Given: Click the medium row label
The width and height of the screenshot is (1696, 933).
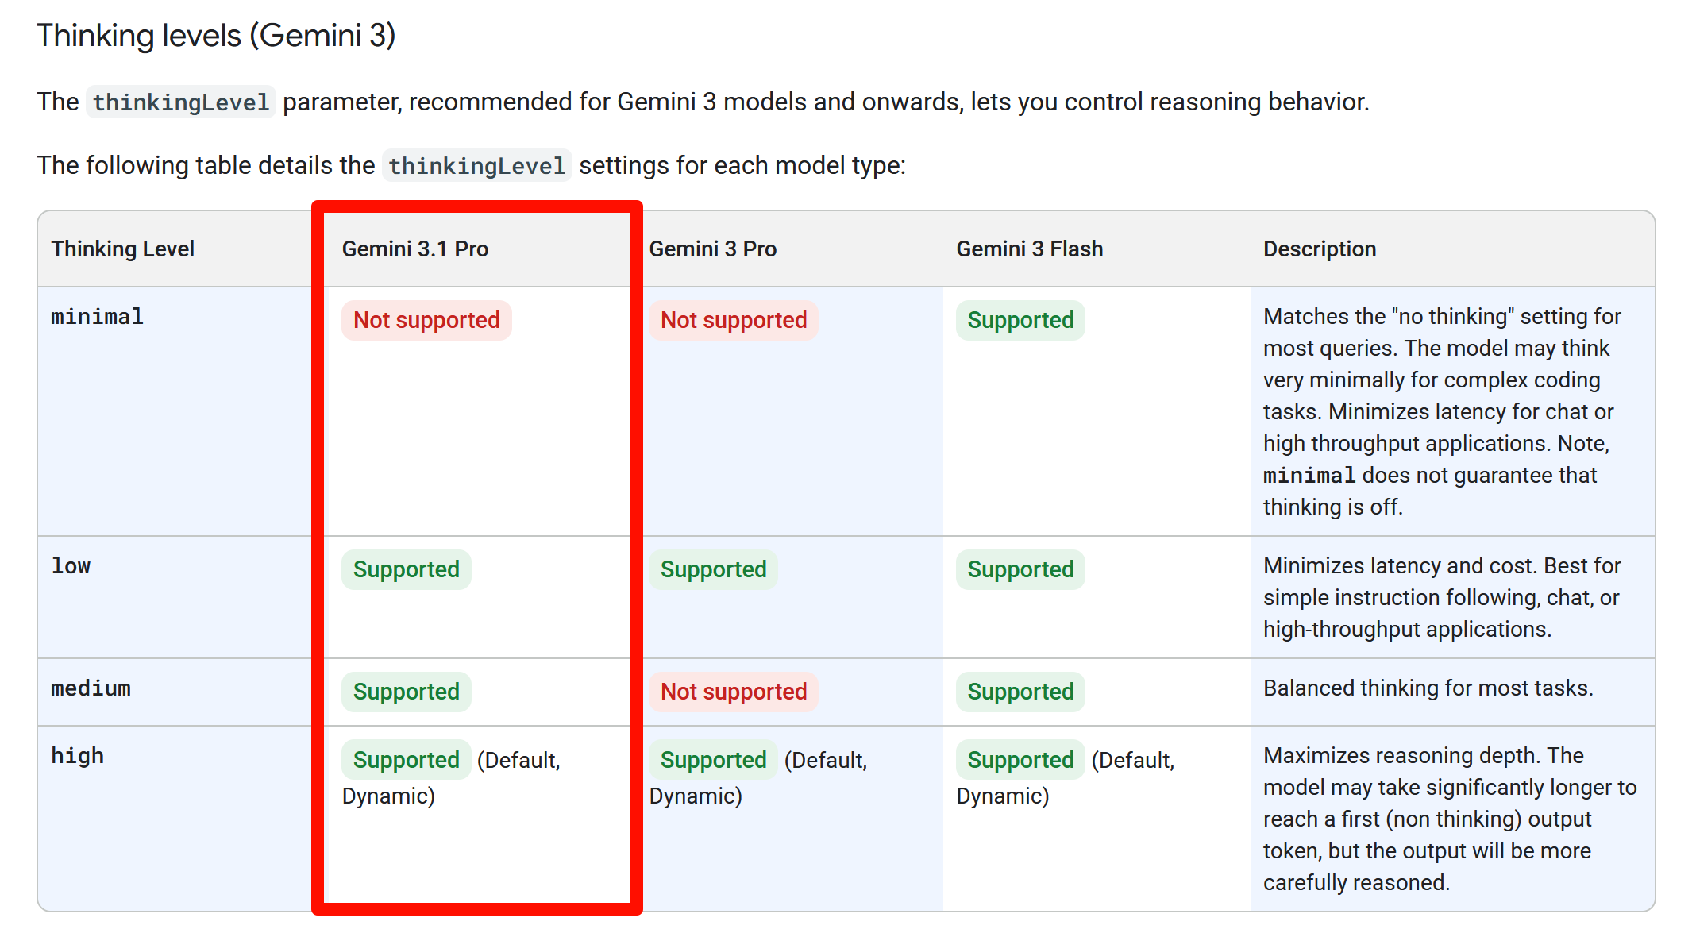Looking at the screenshot, I should (91, 688).
